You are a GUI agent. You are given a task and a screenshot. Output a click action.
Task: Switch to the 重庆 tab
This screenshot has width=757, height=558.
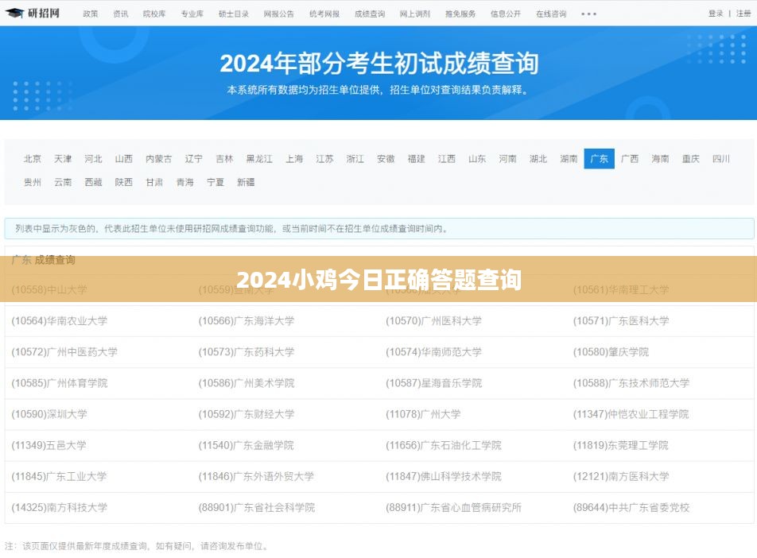click(x=691, y=159)
